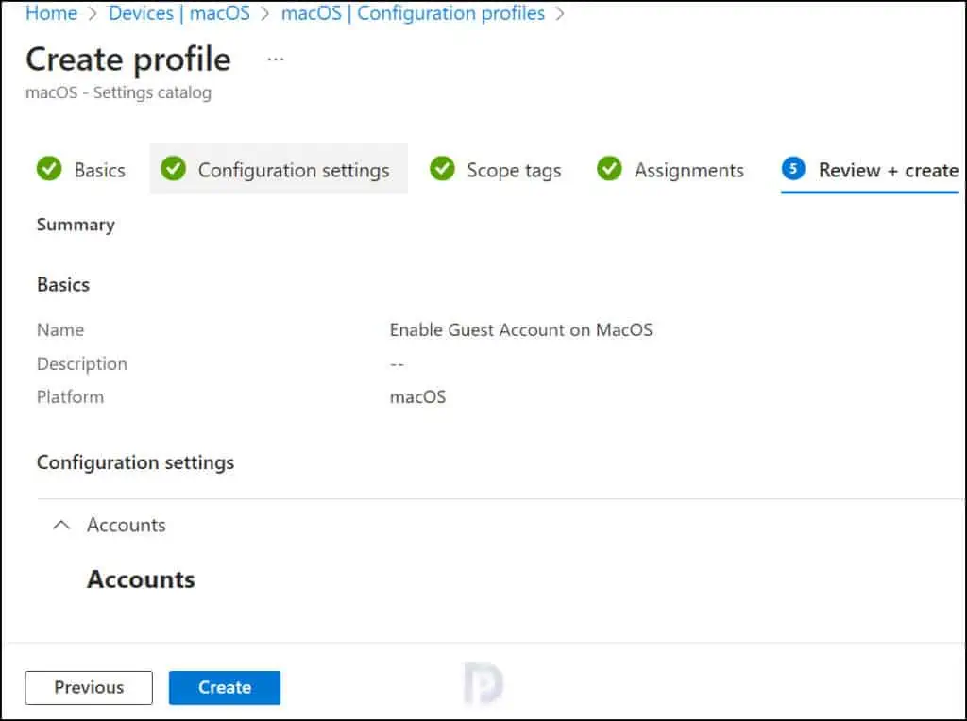Select the Platform value 'macOS'

click(417, 397)
